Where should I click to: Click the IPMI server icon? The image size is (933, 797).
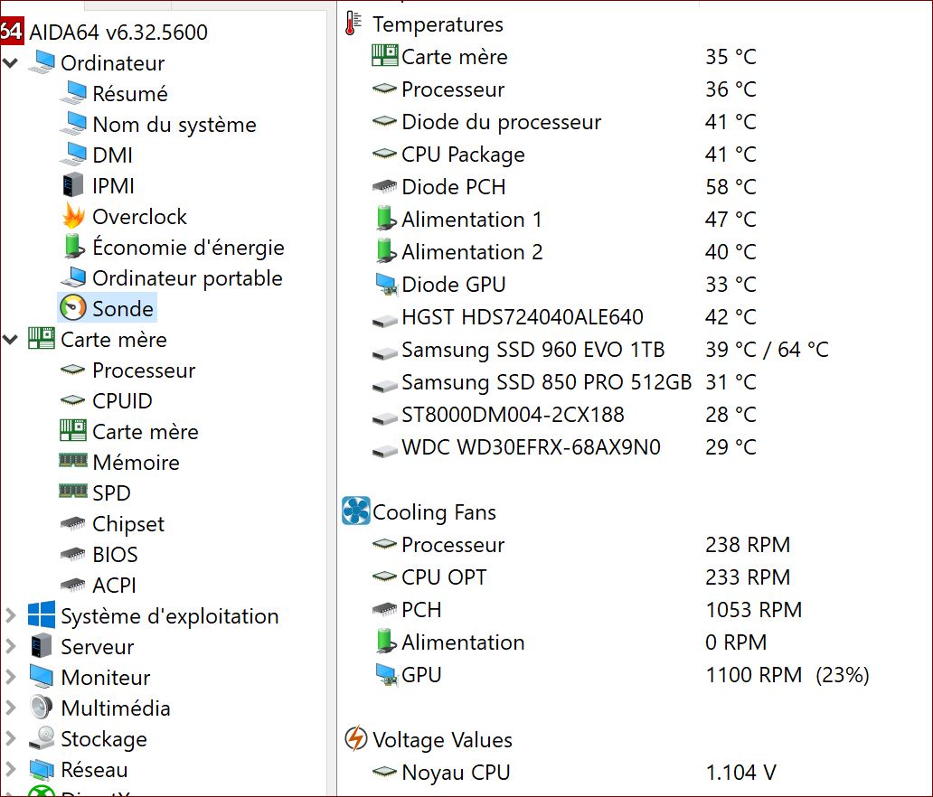coord(72,185)
